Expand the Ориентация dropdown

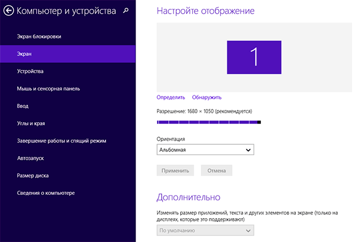205,150
